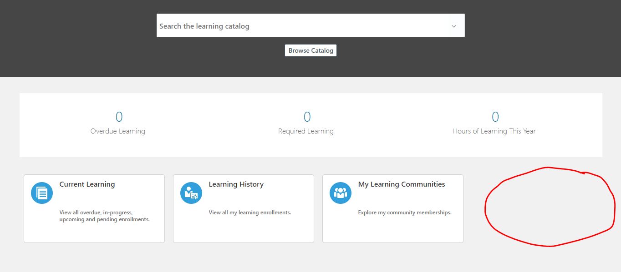Click 'View all overdue, in-progress' description text

pos(104,216)
